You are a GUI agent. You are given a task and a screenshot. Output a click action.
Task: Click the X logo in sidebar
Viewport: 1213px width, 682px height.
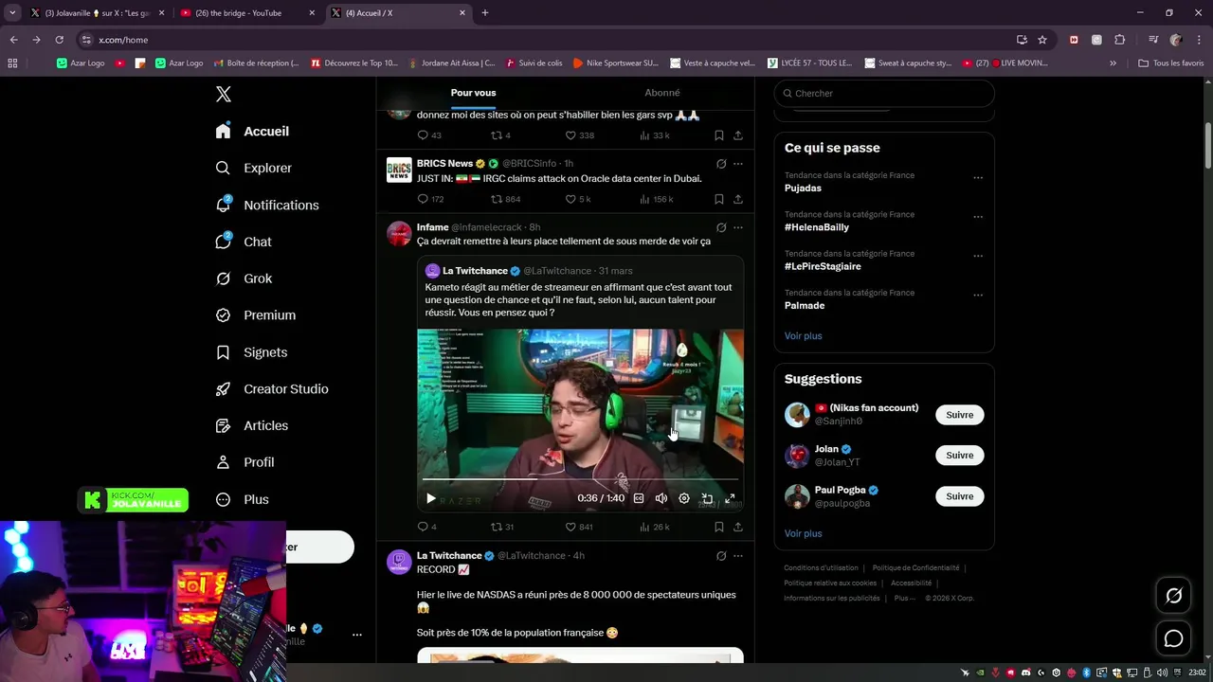pos(224,94)
